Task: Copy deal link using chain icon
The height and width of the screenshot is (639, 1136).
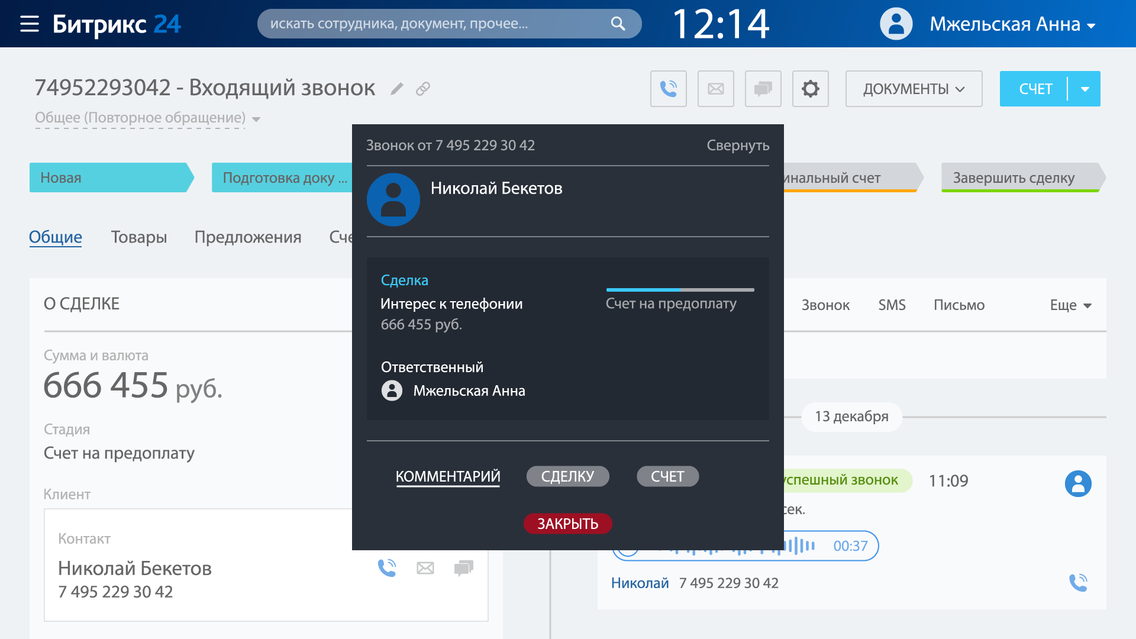Action: 422,89
